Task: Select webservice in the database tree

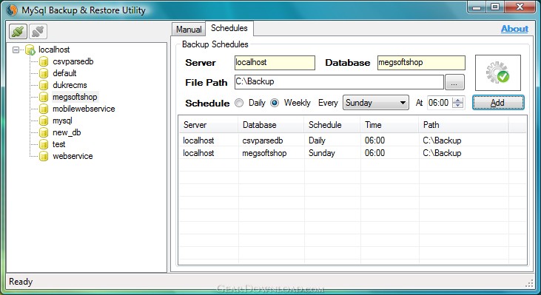Action: [73, 156]
